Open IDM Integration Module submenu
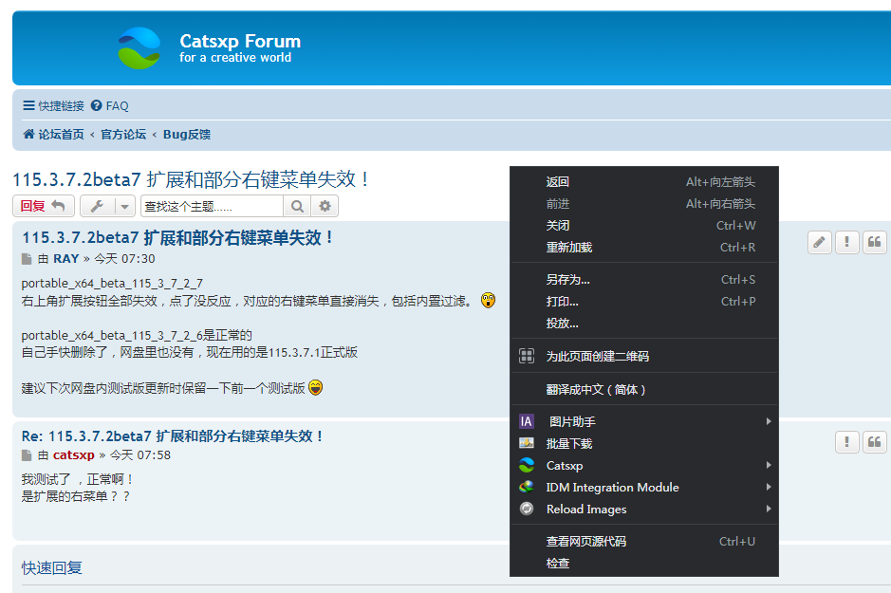The image size is (891, 593). 643,488
